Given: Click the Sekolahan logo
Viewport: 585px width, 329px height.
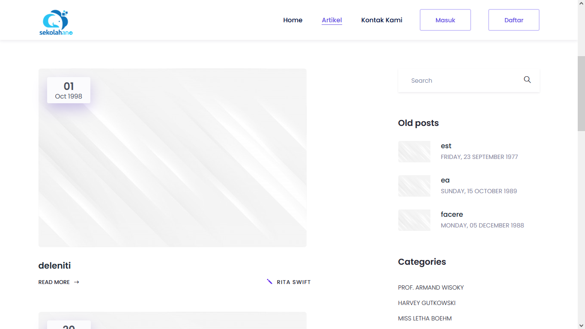Looking at the screenshot, I should pos(56,22).
